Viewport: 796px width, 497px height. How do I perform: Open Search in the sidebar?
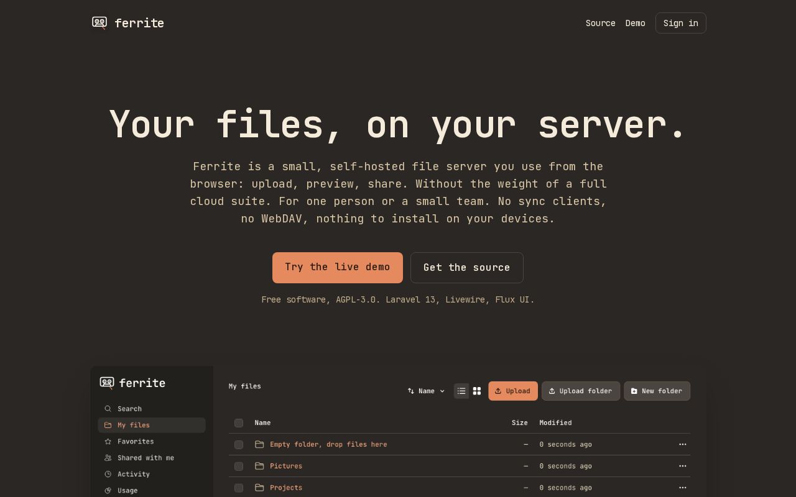click(x=152, y=409)
